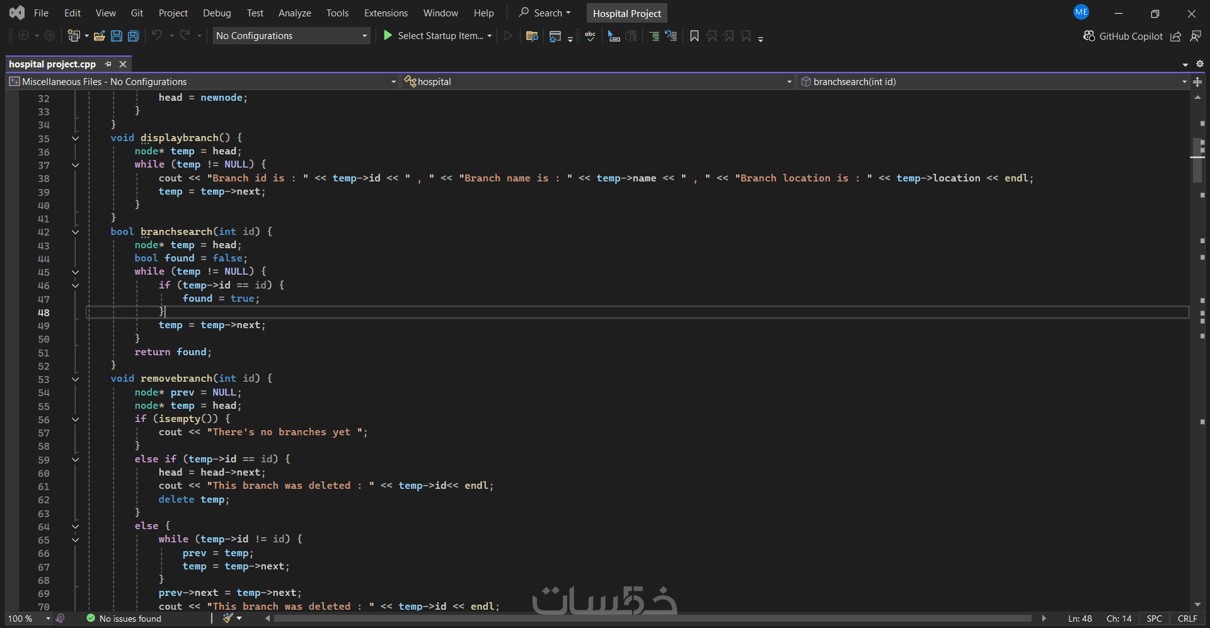The width and height of the screenshot is (1210, 628).
Task: Comment out the selected lines
Action: tap(654, 36)
